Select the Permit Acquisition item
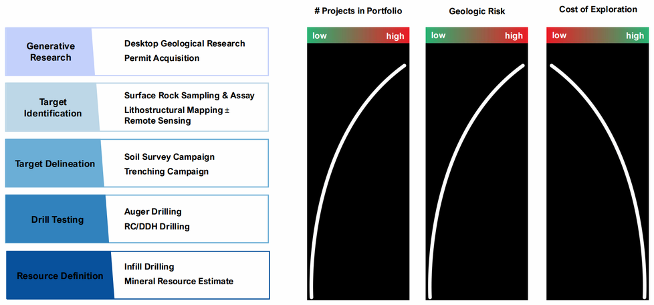 coord(162,58)
